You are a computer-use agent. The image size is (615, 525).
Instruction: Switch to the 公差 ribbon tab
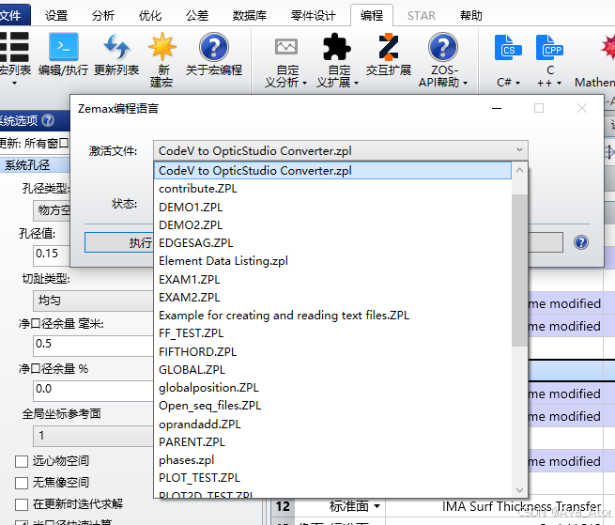197,16
